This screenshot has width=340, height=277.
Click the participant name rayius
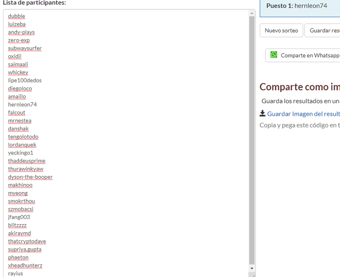pyautogui.click(x=15, y=273)
